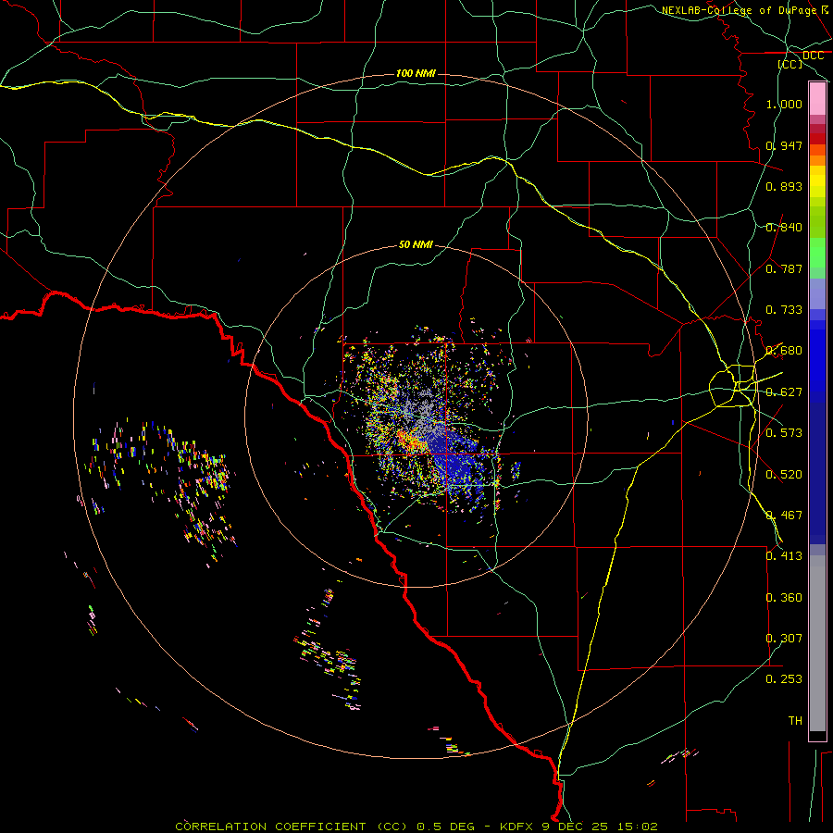Click the 100 NMI range ring label
Viewport: 833px width, 833px height.
point(416,73)
